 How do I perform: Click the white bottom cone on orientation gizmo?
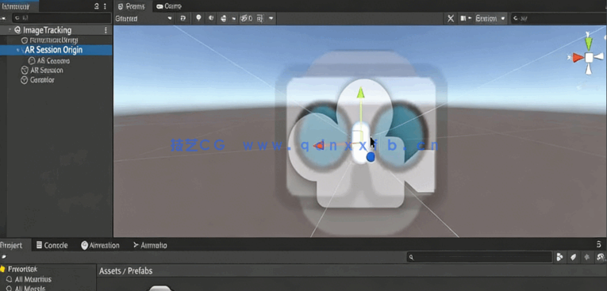click(589, 69)
